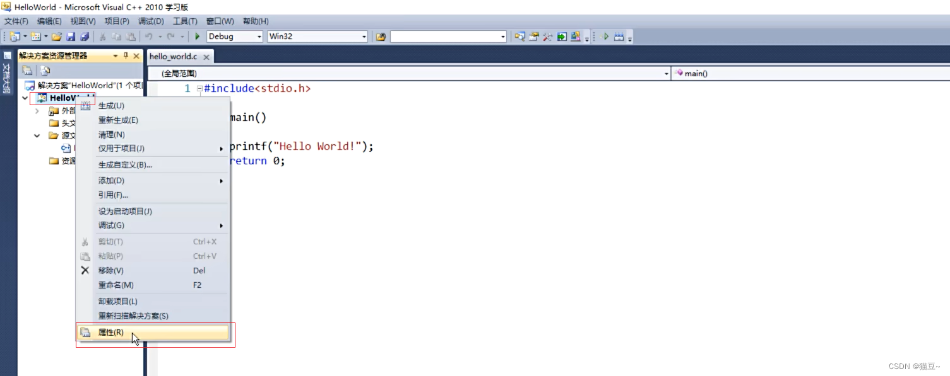Click the Find in Files icon
The image size is (950, 376).
click(381, 37)
